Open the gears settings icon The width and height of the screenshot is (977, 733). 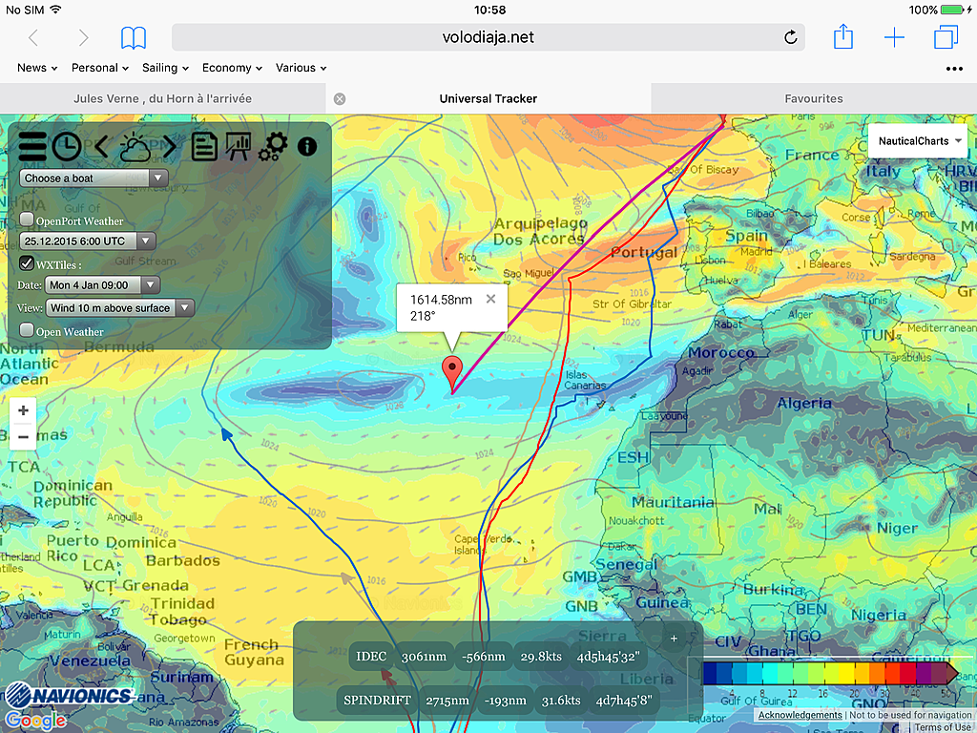273,147
